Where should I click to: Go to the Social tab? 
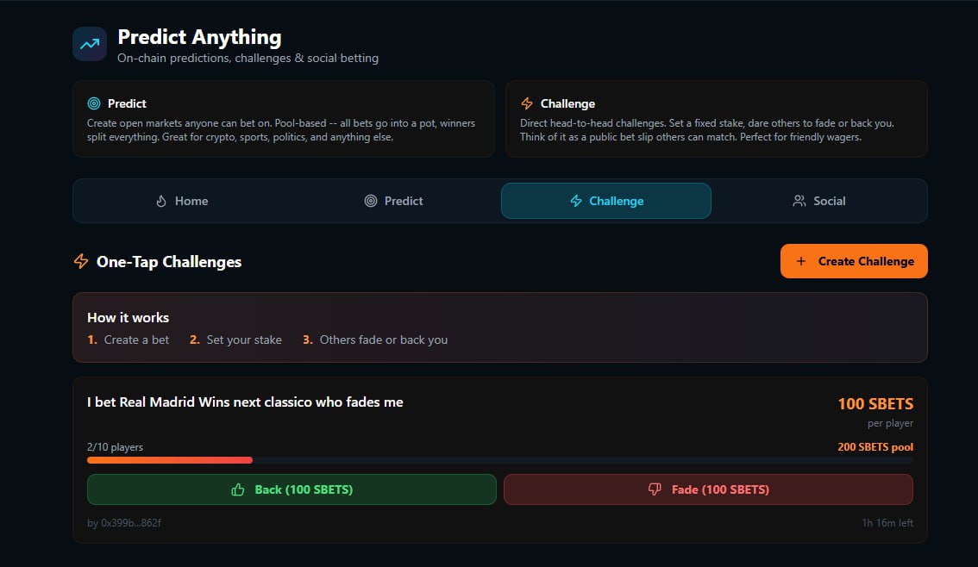point(819,201)
